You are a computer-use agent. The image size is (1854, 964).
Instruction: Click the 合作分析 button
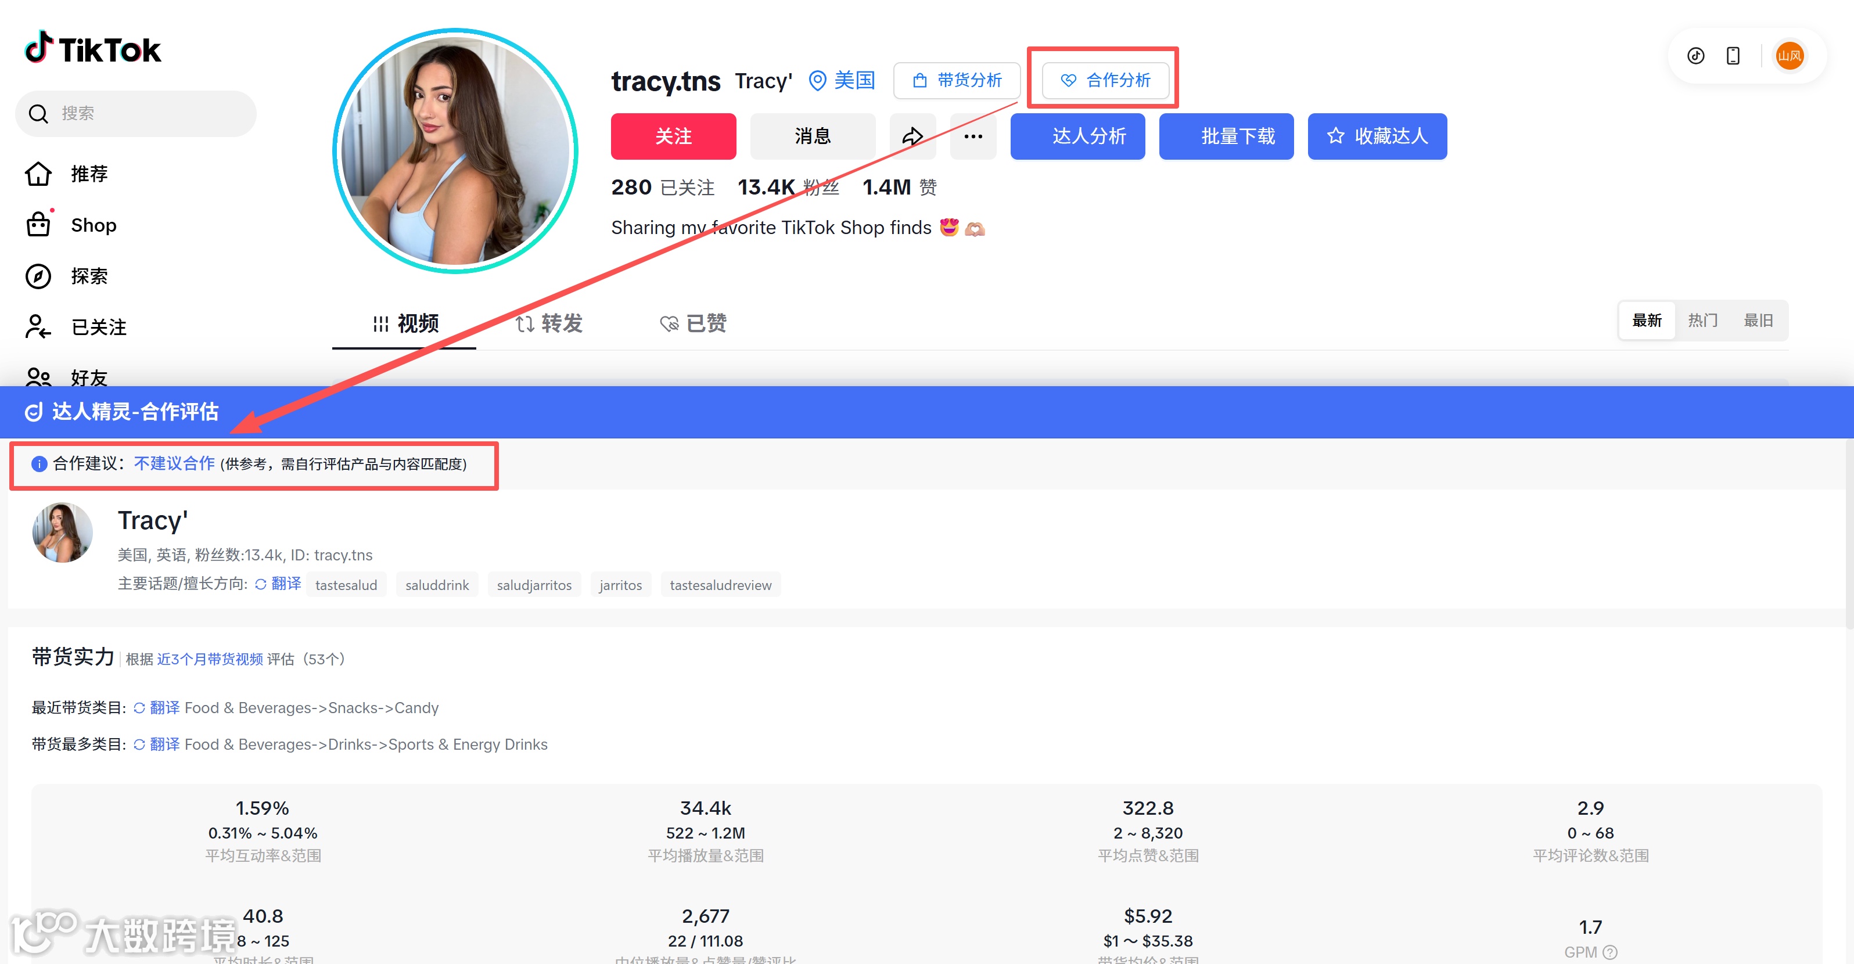click(x=1105, y=80)
